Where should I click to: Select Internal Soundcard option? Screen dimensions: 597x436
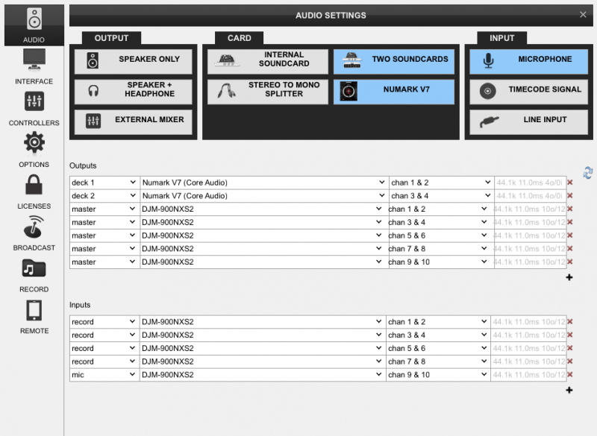(268, 62)
